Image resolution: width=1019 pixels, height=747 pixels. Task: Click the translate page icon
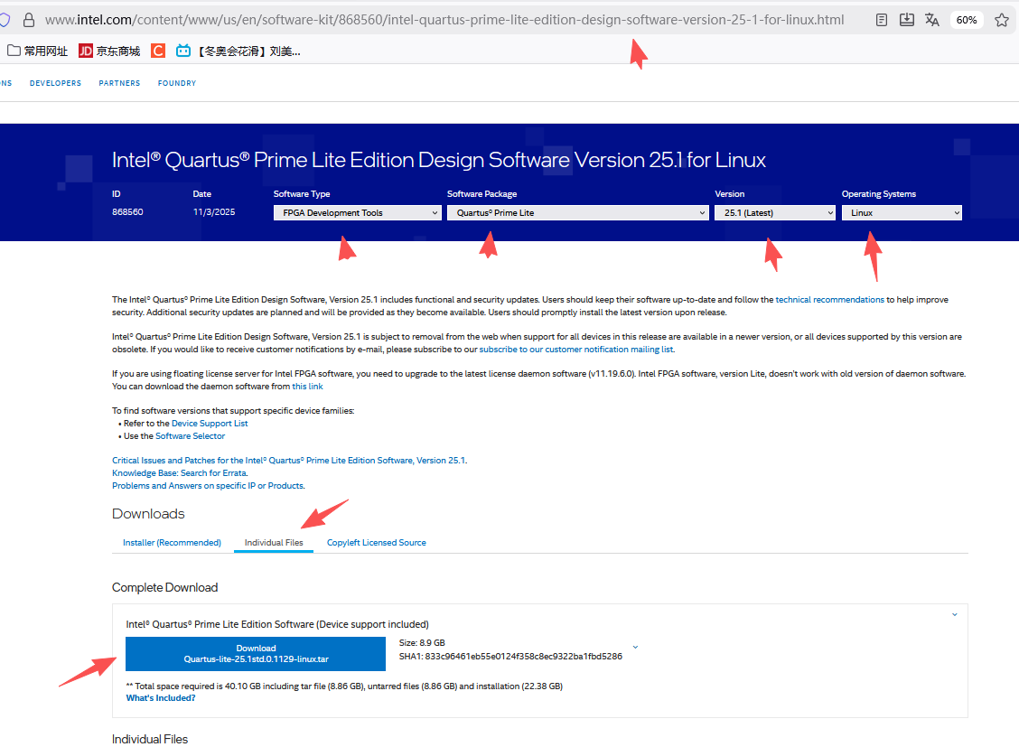click(x=932, y=20)
